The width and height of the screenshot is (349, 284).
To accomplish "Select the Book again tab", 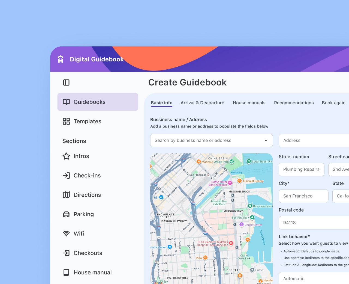I will click(x=333, y=103).
